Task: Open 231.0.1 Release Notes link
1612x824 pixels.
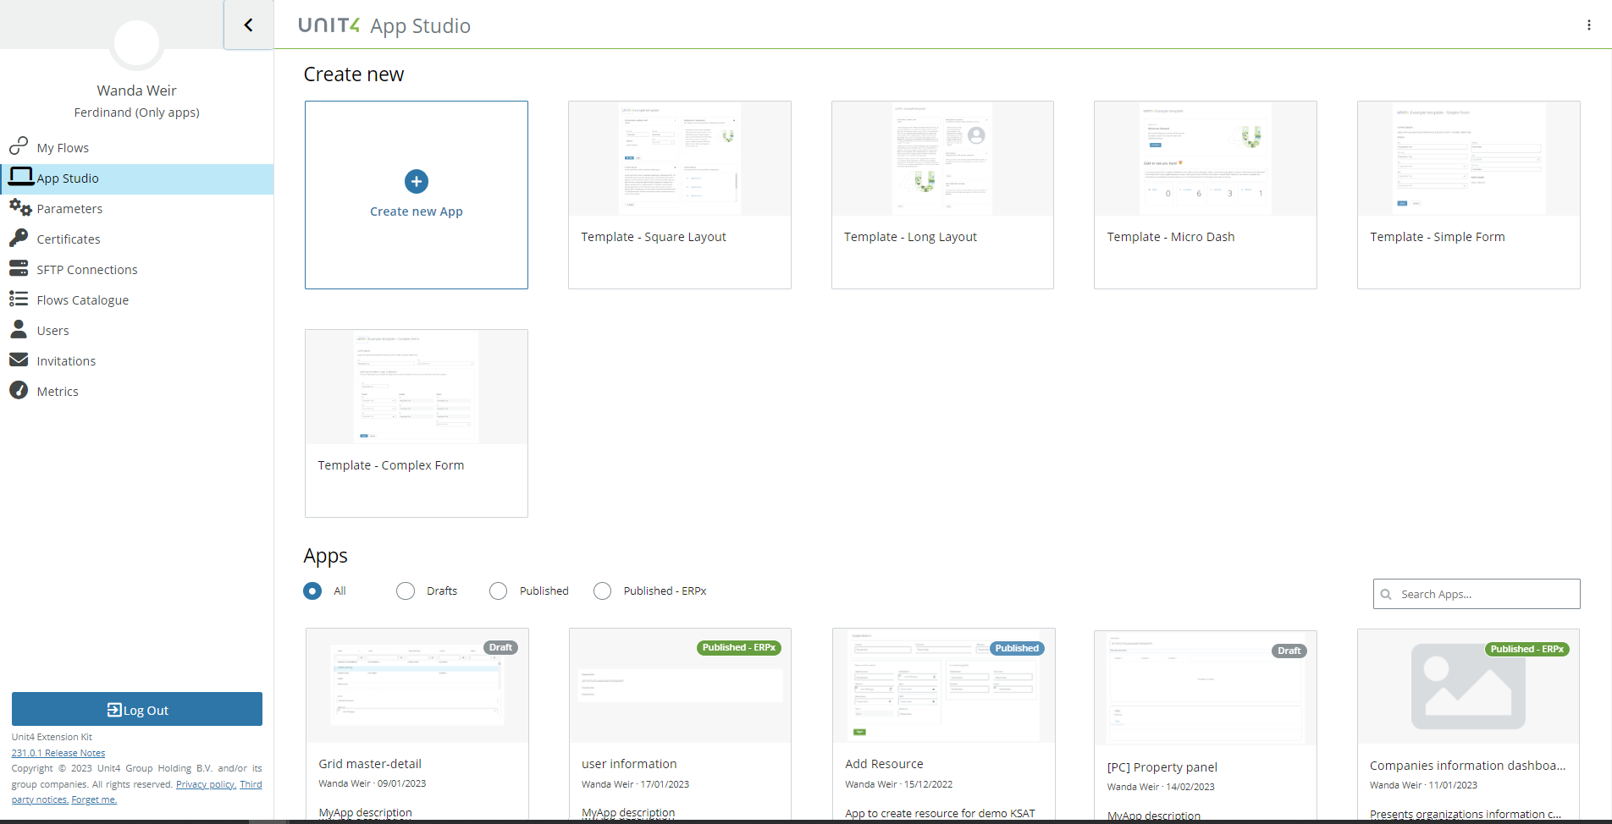Action: 58,753
